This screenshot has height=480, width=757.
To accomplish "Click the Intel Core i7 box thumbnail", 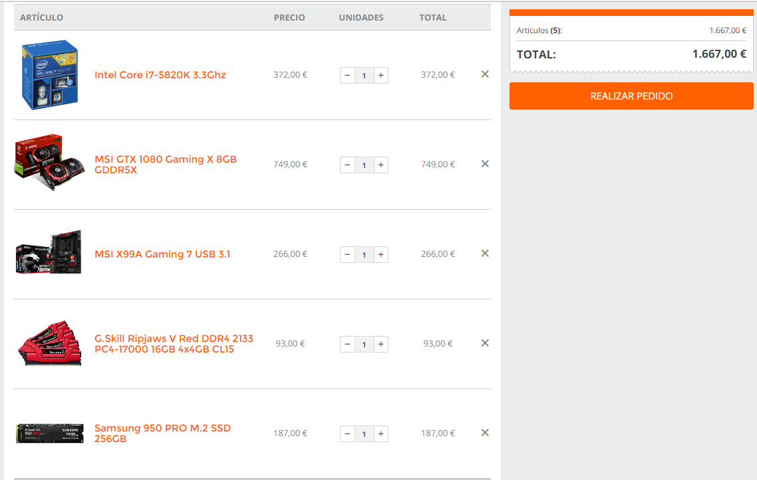I will tap(49, 75).
